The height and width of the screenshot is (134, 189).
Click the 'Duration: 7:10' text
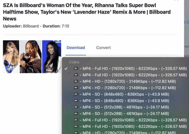56,26
